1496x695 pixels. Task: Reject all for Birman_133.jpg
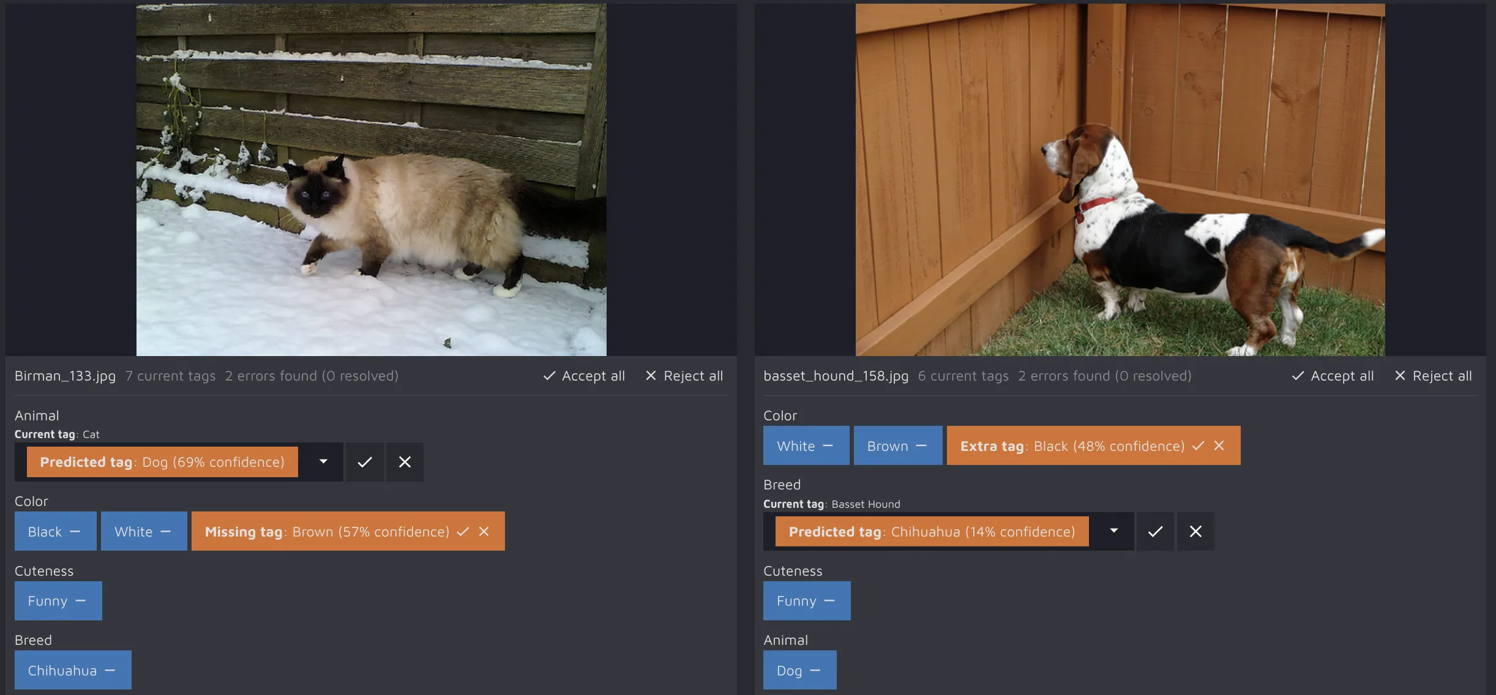(684, 376)
